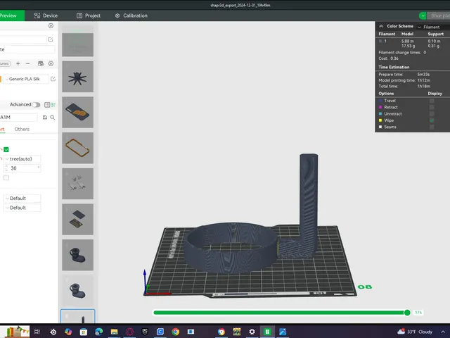
Task: Select the highlighted last plate thumbnail
Action: point(78,316)
